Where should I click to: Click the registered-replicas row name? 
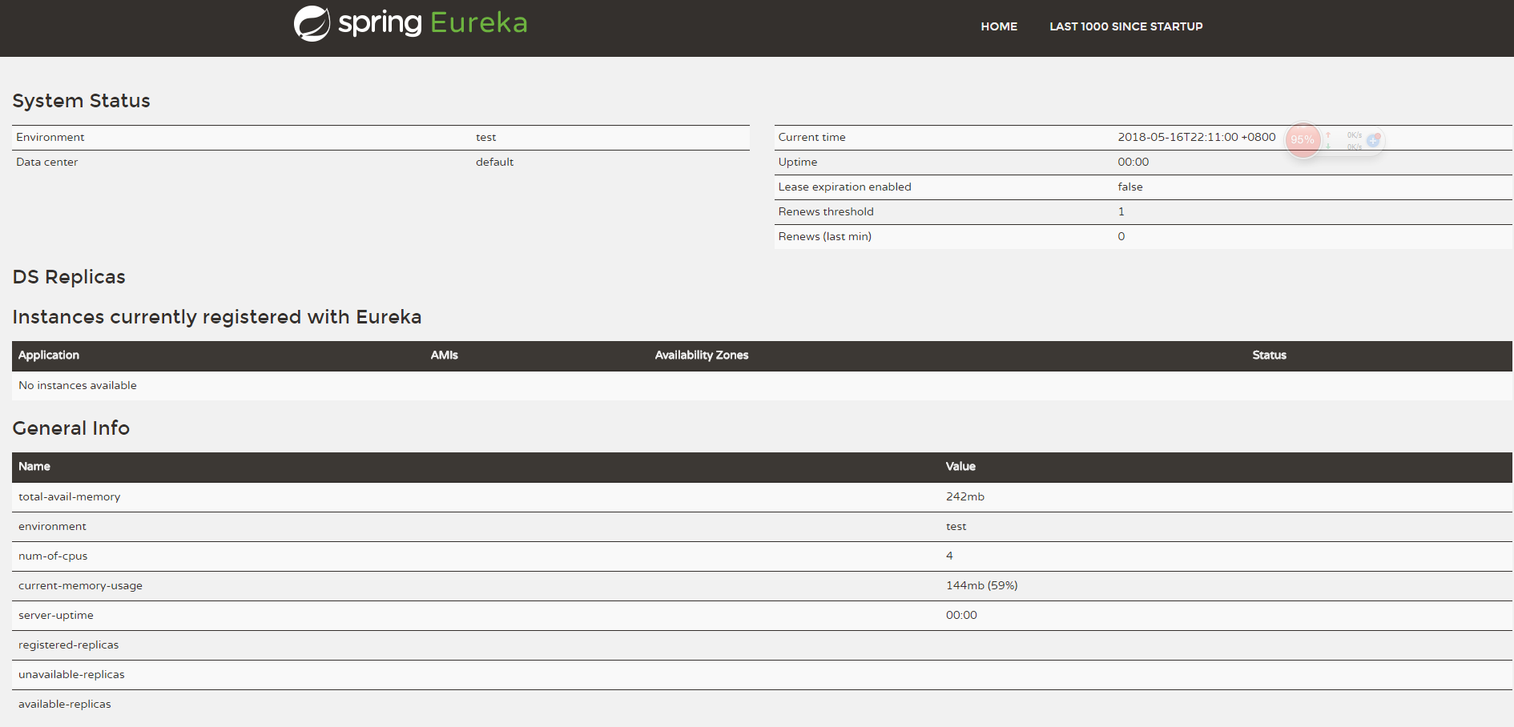68,645
